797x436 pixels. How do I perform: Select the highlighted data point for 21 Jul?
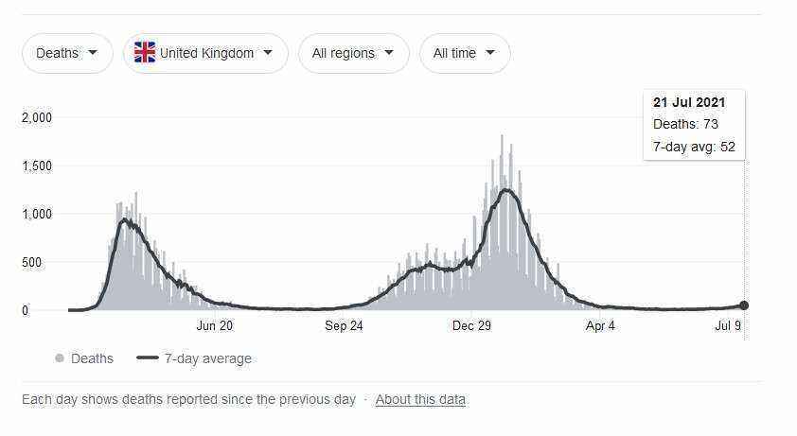point(744,305)
